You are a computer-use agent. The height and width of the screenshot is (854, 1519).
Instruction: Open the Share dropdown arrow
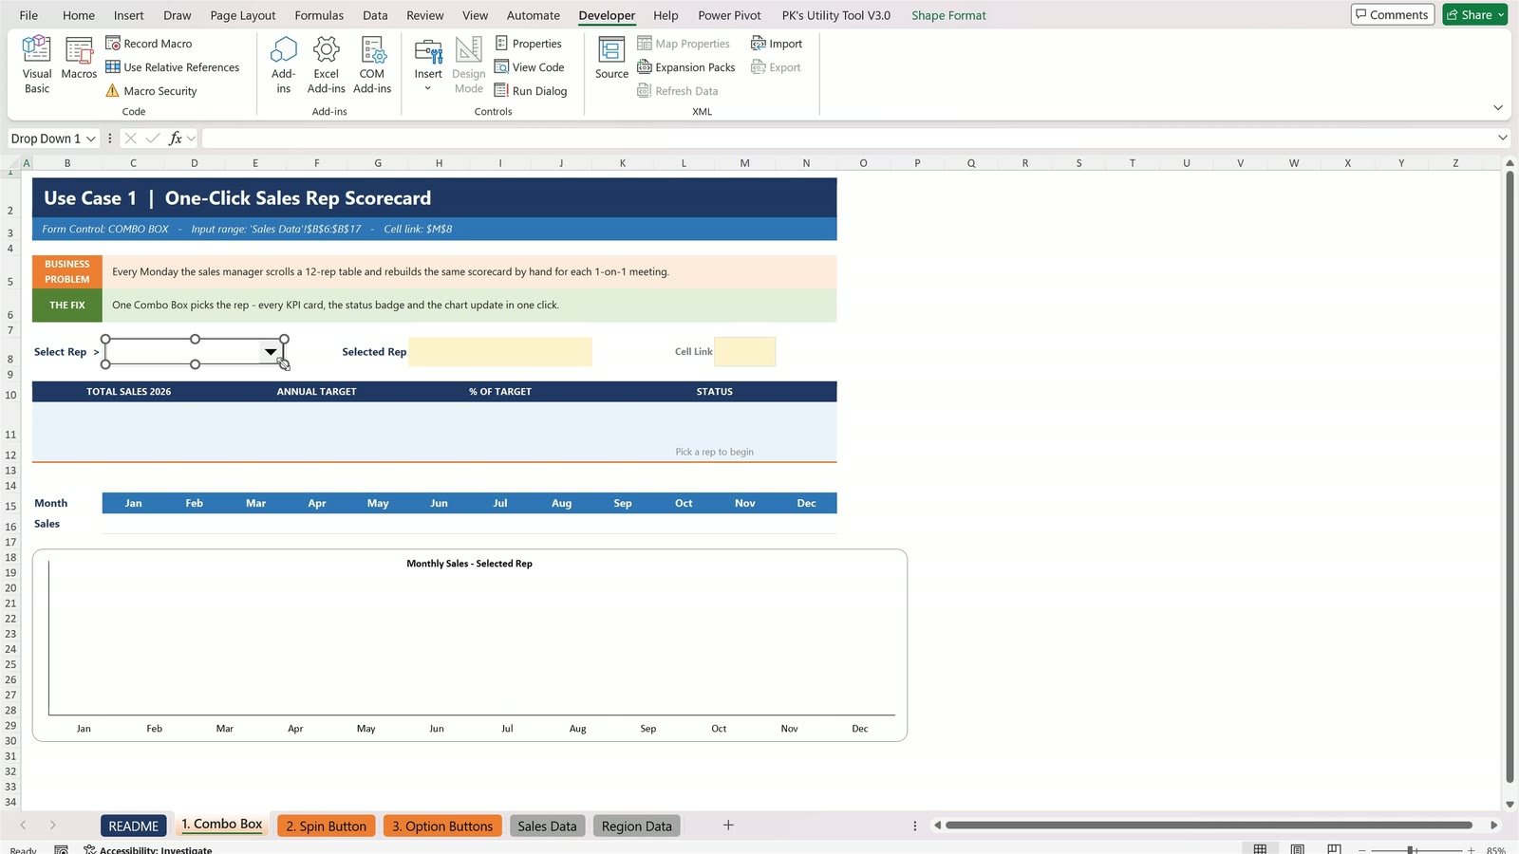(x=1501, y=14)
